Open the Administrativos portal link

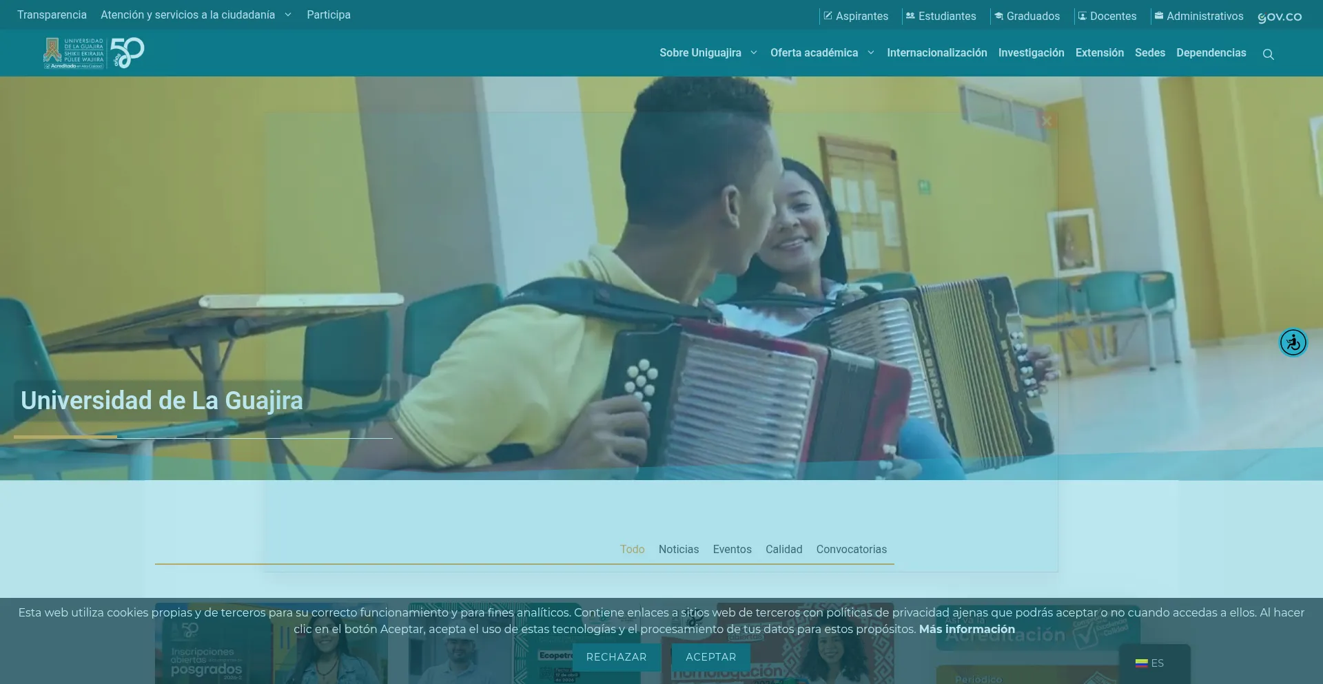tap(1199, 16)
